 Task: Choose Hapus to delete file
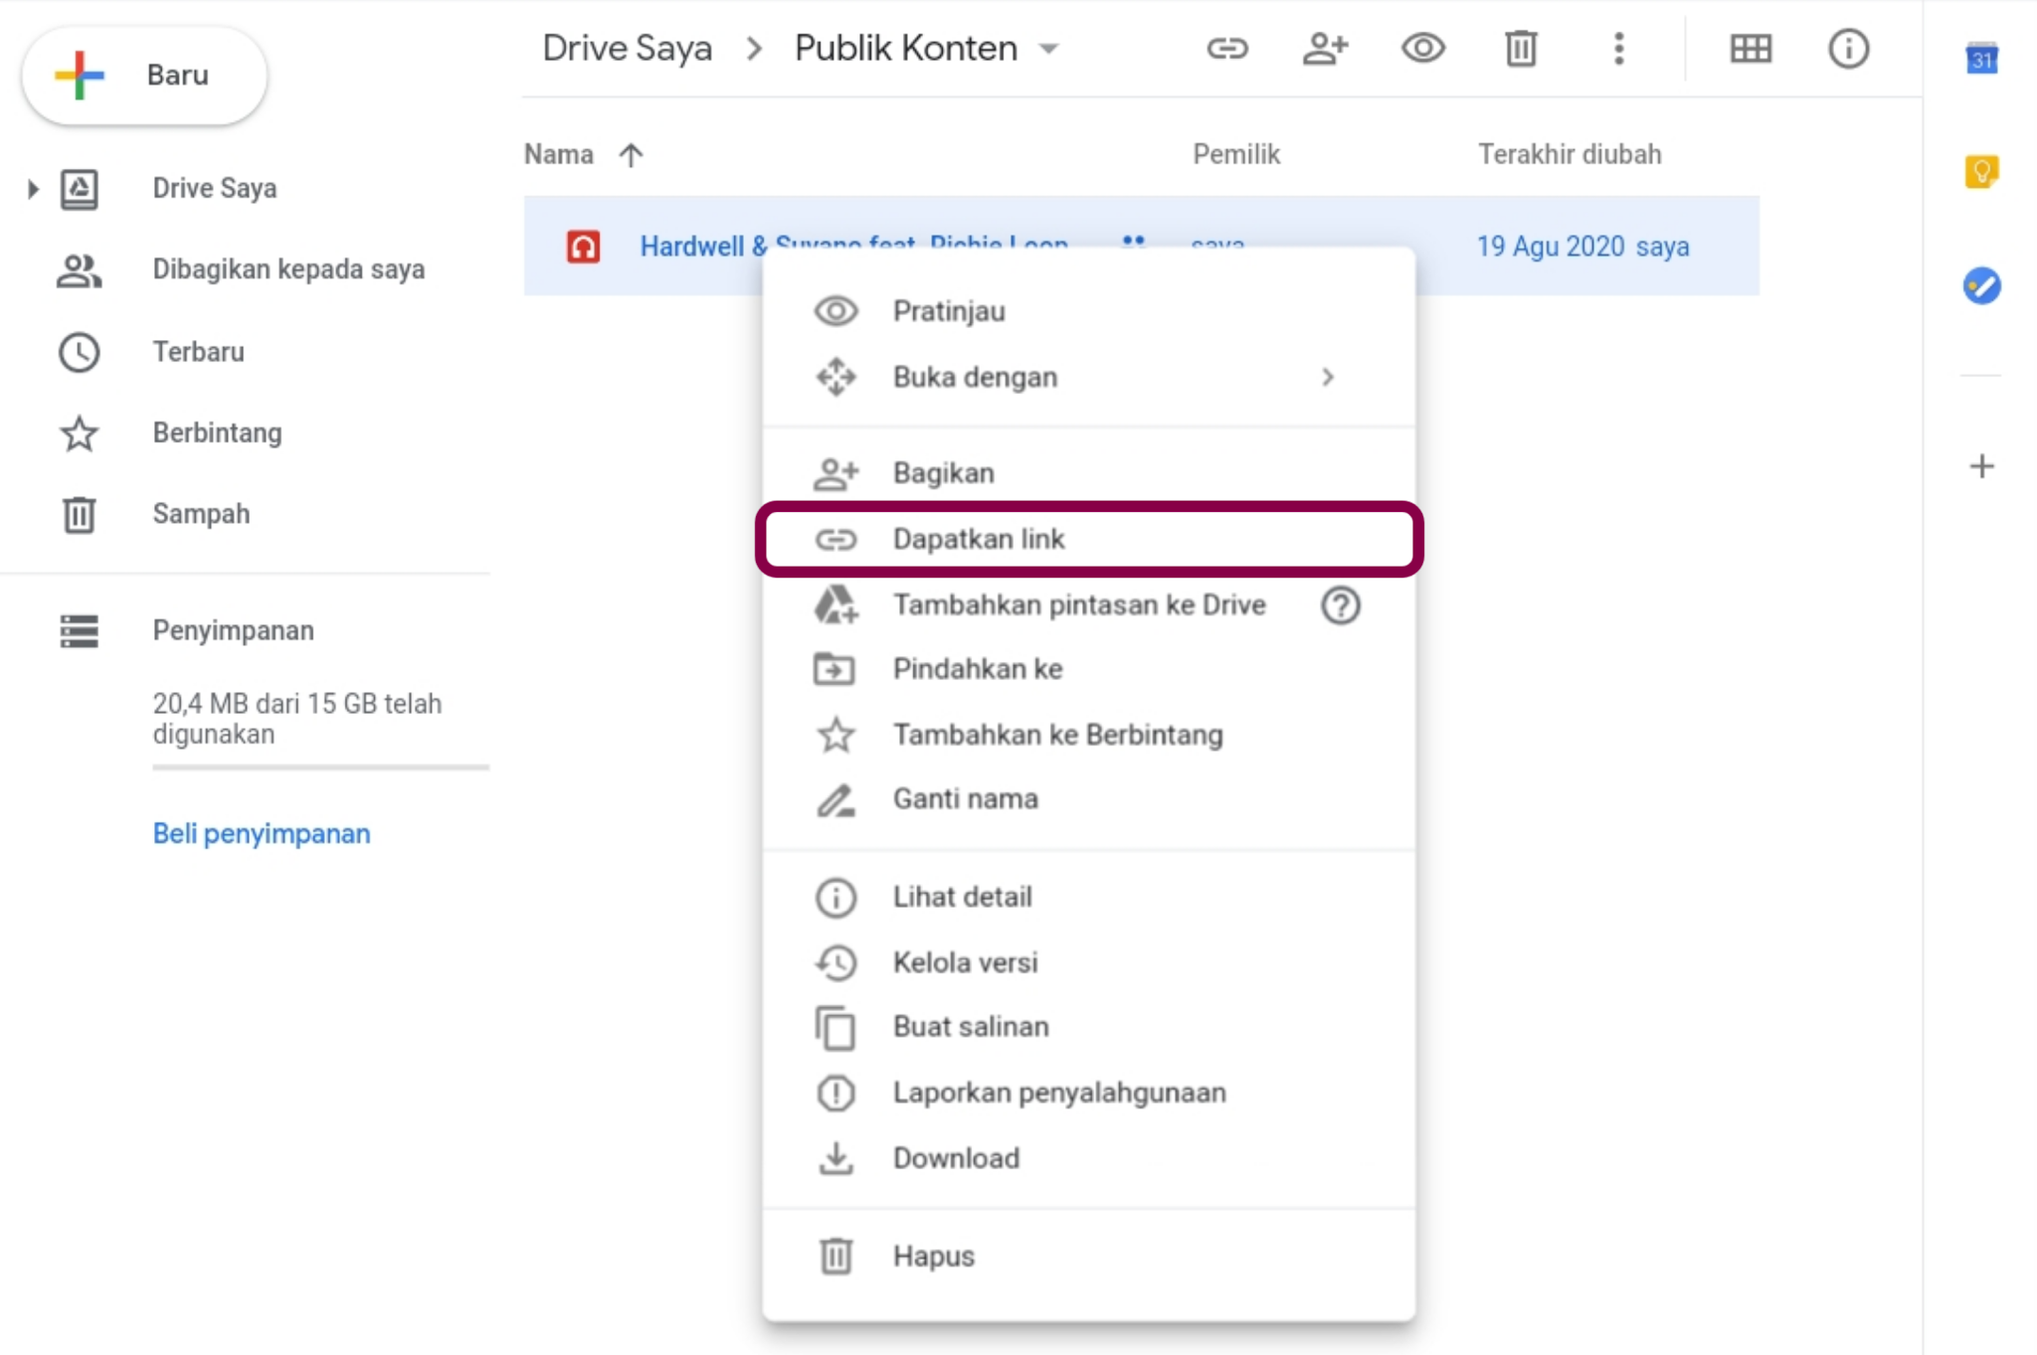click(1088, 1256)
